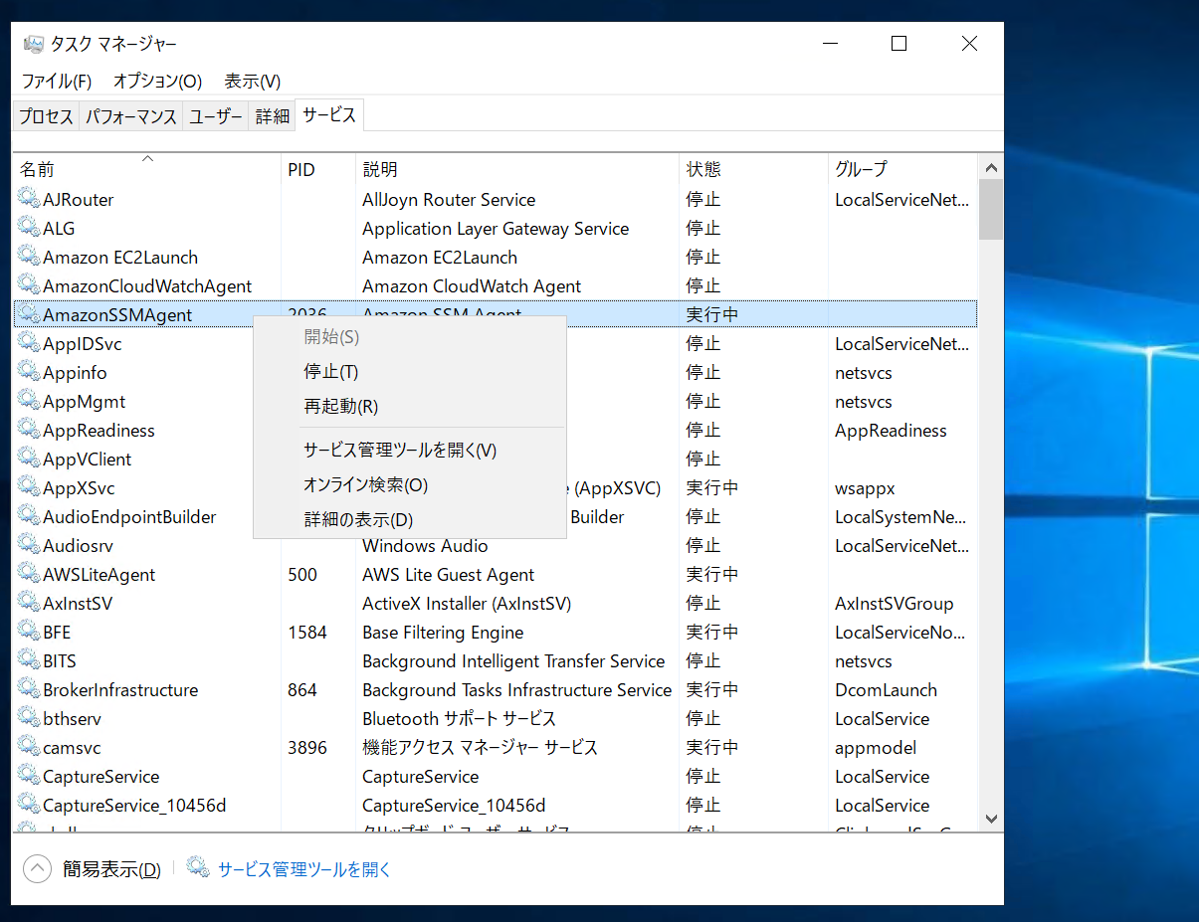Viewport: 1199px width, 922px height.
Task: Click the gear icon beside AppIDSvc
Action: 29,343
